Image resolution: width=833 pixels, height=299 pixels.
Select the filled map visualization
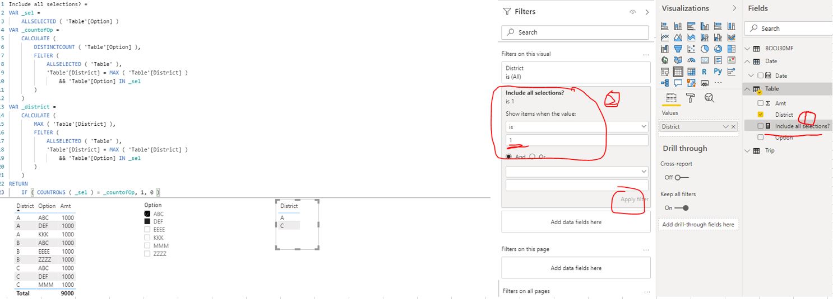(x=678, y=60)
